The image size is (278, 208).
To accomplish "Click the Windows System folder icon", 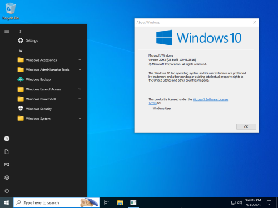I will [21, 118].
